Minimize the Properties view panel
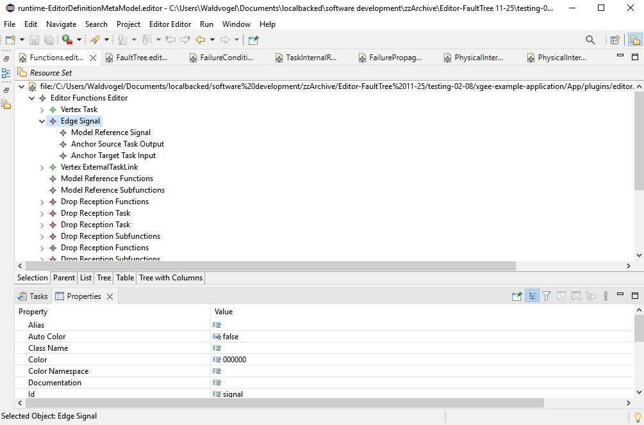The height and width of the screenshot is (425, 644). (x=620, y=294)
